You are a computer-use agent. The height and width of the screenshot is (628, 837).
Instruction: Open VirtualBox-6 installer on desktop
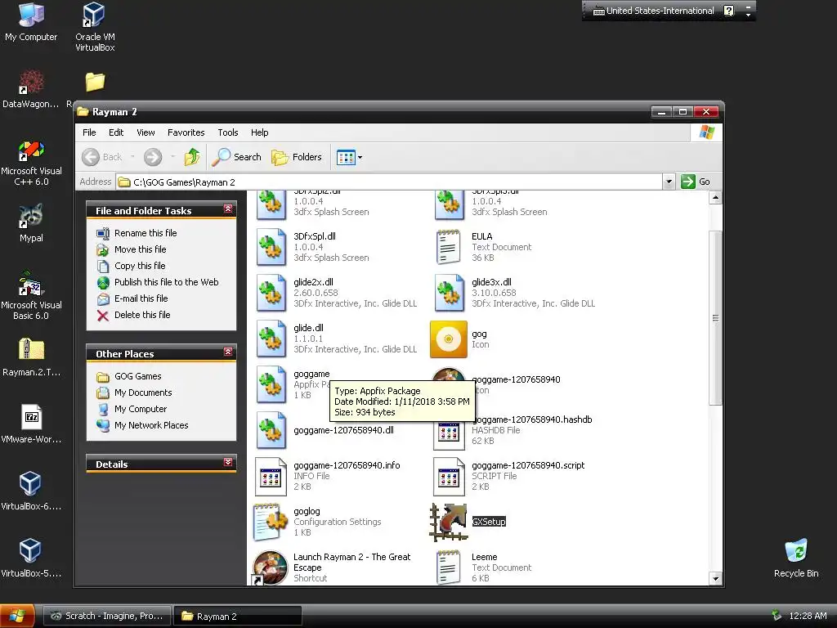point(30,491)
